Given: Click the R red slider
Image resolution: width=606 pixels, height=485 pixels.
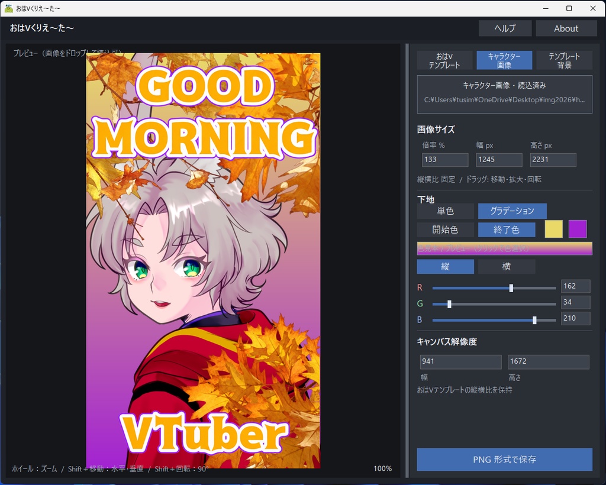Looking at the screenshot, I should [494, 288].
